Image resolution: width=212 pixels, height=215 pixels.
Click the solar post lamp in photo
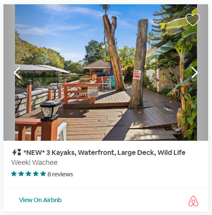(x=50, y=109)
